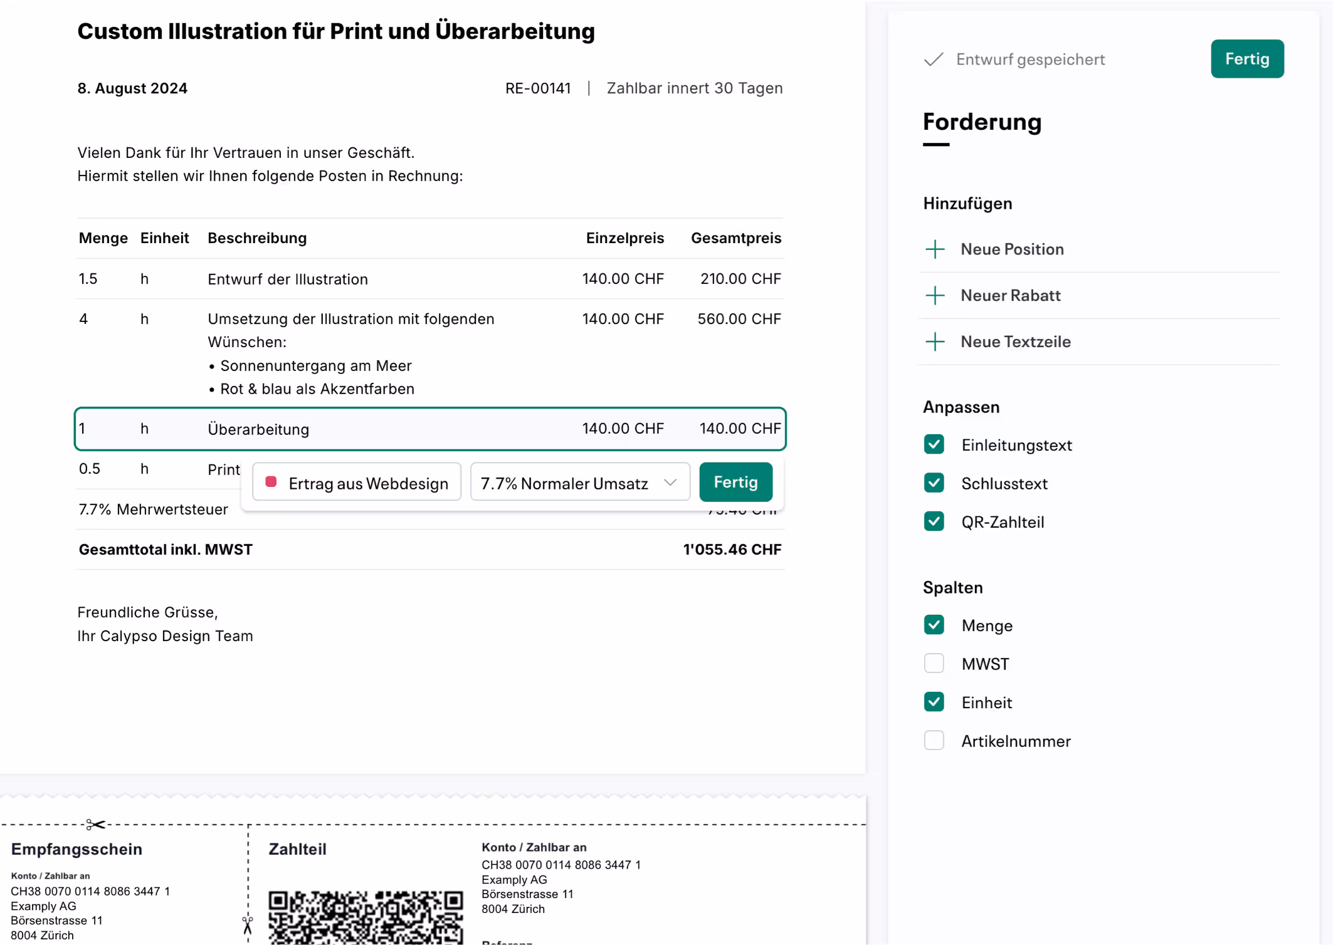This screenshot has width=1333, height=945.
Task: Edit the invoice title Custom Illustration für Print
Action: pos(336,31)
